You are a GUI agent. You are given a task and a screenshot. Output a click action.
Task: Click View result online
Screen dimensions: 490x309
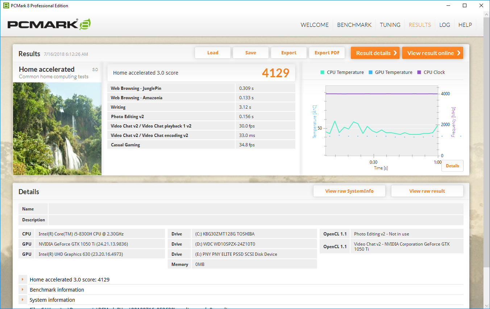(x=433, y=53)
